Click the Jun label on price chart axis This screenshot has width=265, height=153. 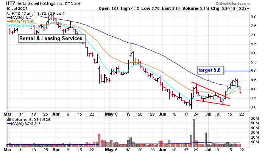[x=162, y=114]
